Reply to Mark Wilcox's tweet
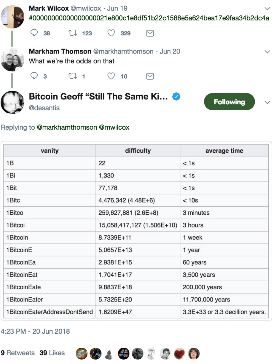This screenshot has width=274, height=364. click(x=34, y=33)
